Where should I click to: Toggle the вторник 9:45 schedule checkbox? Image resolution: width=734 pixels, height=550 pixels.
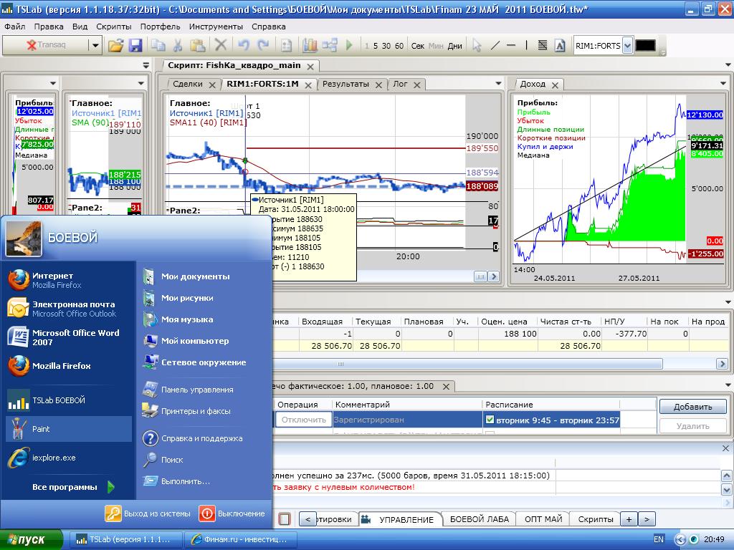coord(490,420)
